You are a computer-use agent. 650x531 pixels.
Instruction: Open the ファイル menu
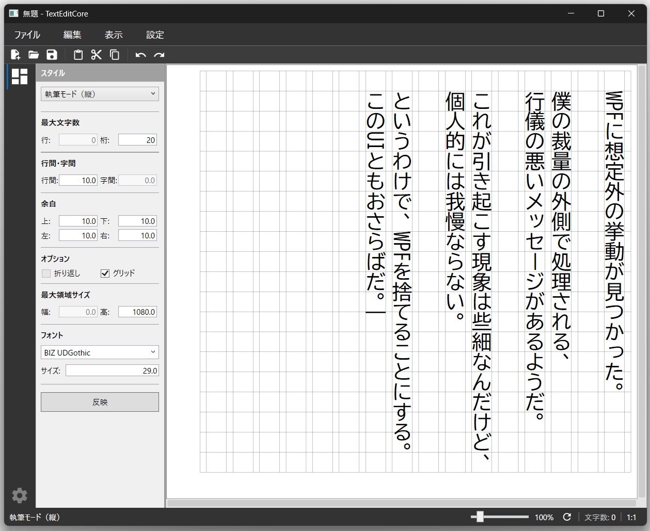point(27,35)
